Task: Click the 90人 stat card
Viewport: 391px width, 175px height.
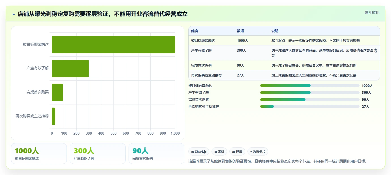Action: click(x=156, y=154)
